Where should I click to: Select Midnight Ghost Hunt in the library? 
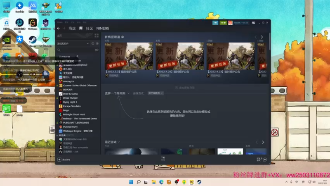pos(74,114)
